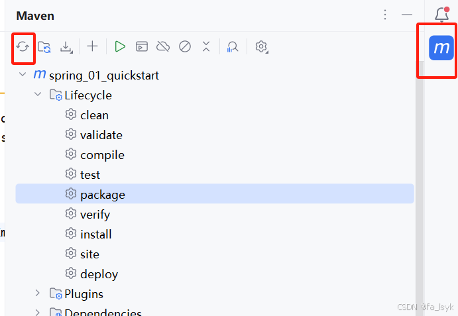Toggle offline mode cloud icon

coord(163,46)
